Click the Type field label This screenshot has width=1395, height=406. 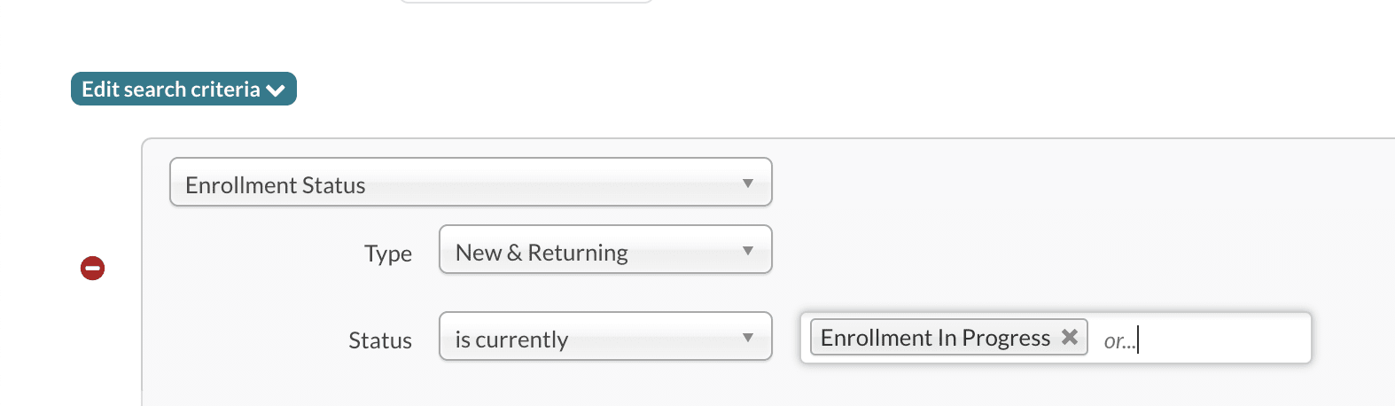[x=388, y=254]
